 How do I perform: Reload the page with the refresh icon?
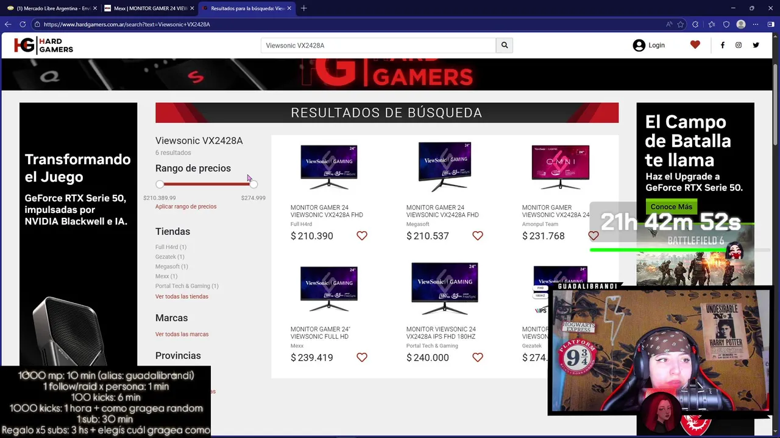23,24
